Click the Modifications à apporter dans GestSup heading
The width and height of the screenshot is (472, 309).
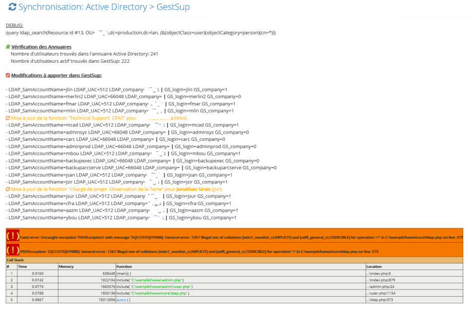[56, 76]
